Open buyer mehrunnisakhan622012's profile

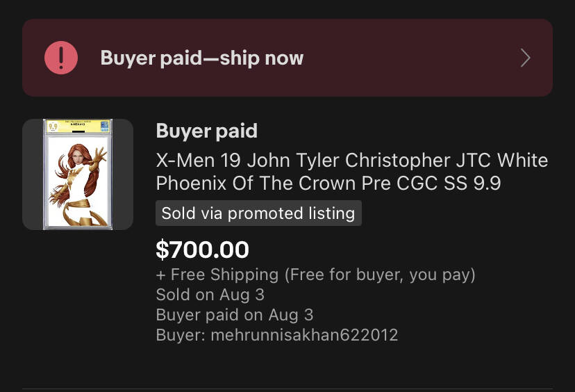[304, 335]
